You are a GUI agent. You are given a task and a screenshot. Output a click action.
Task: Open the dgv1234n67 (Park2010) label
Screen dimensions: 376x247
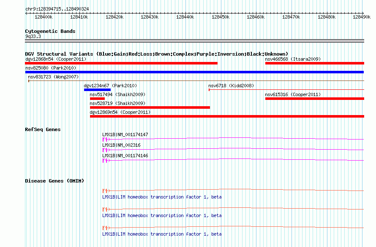(x=110, y=86)
